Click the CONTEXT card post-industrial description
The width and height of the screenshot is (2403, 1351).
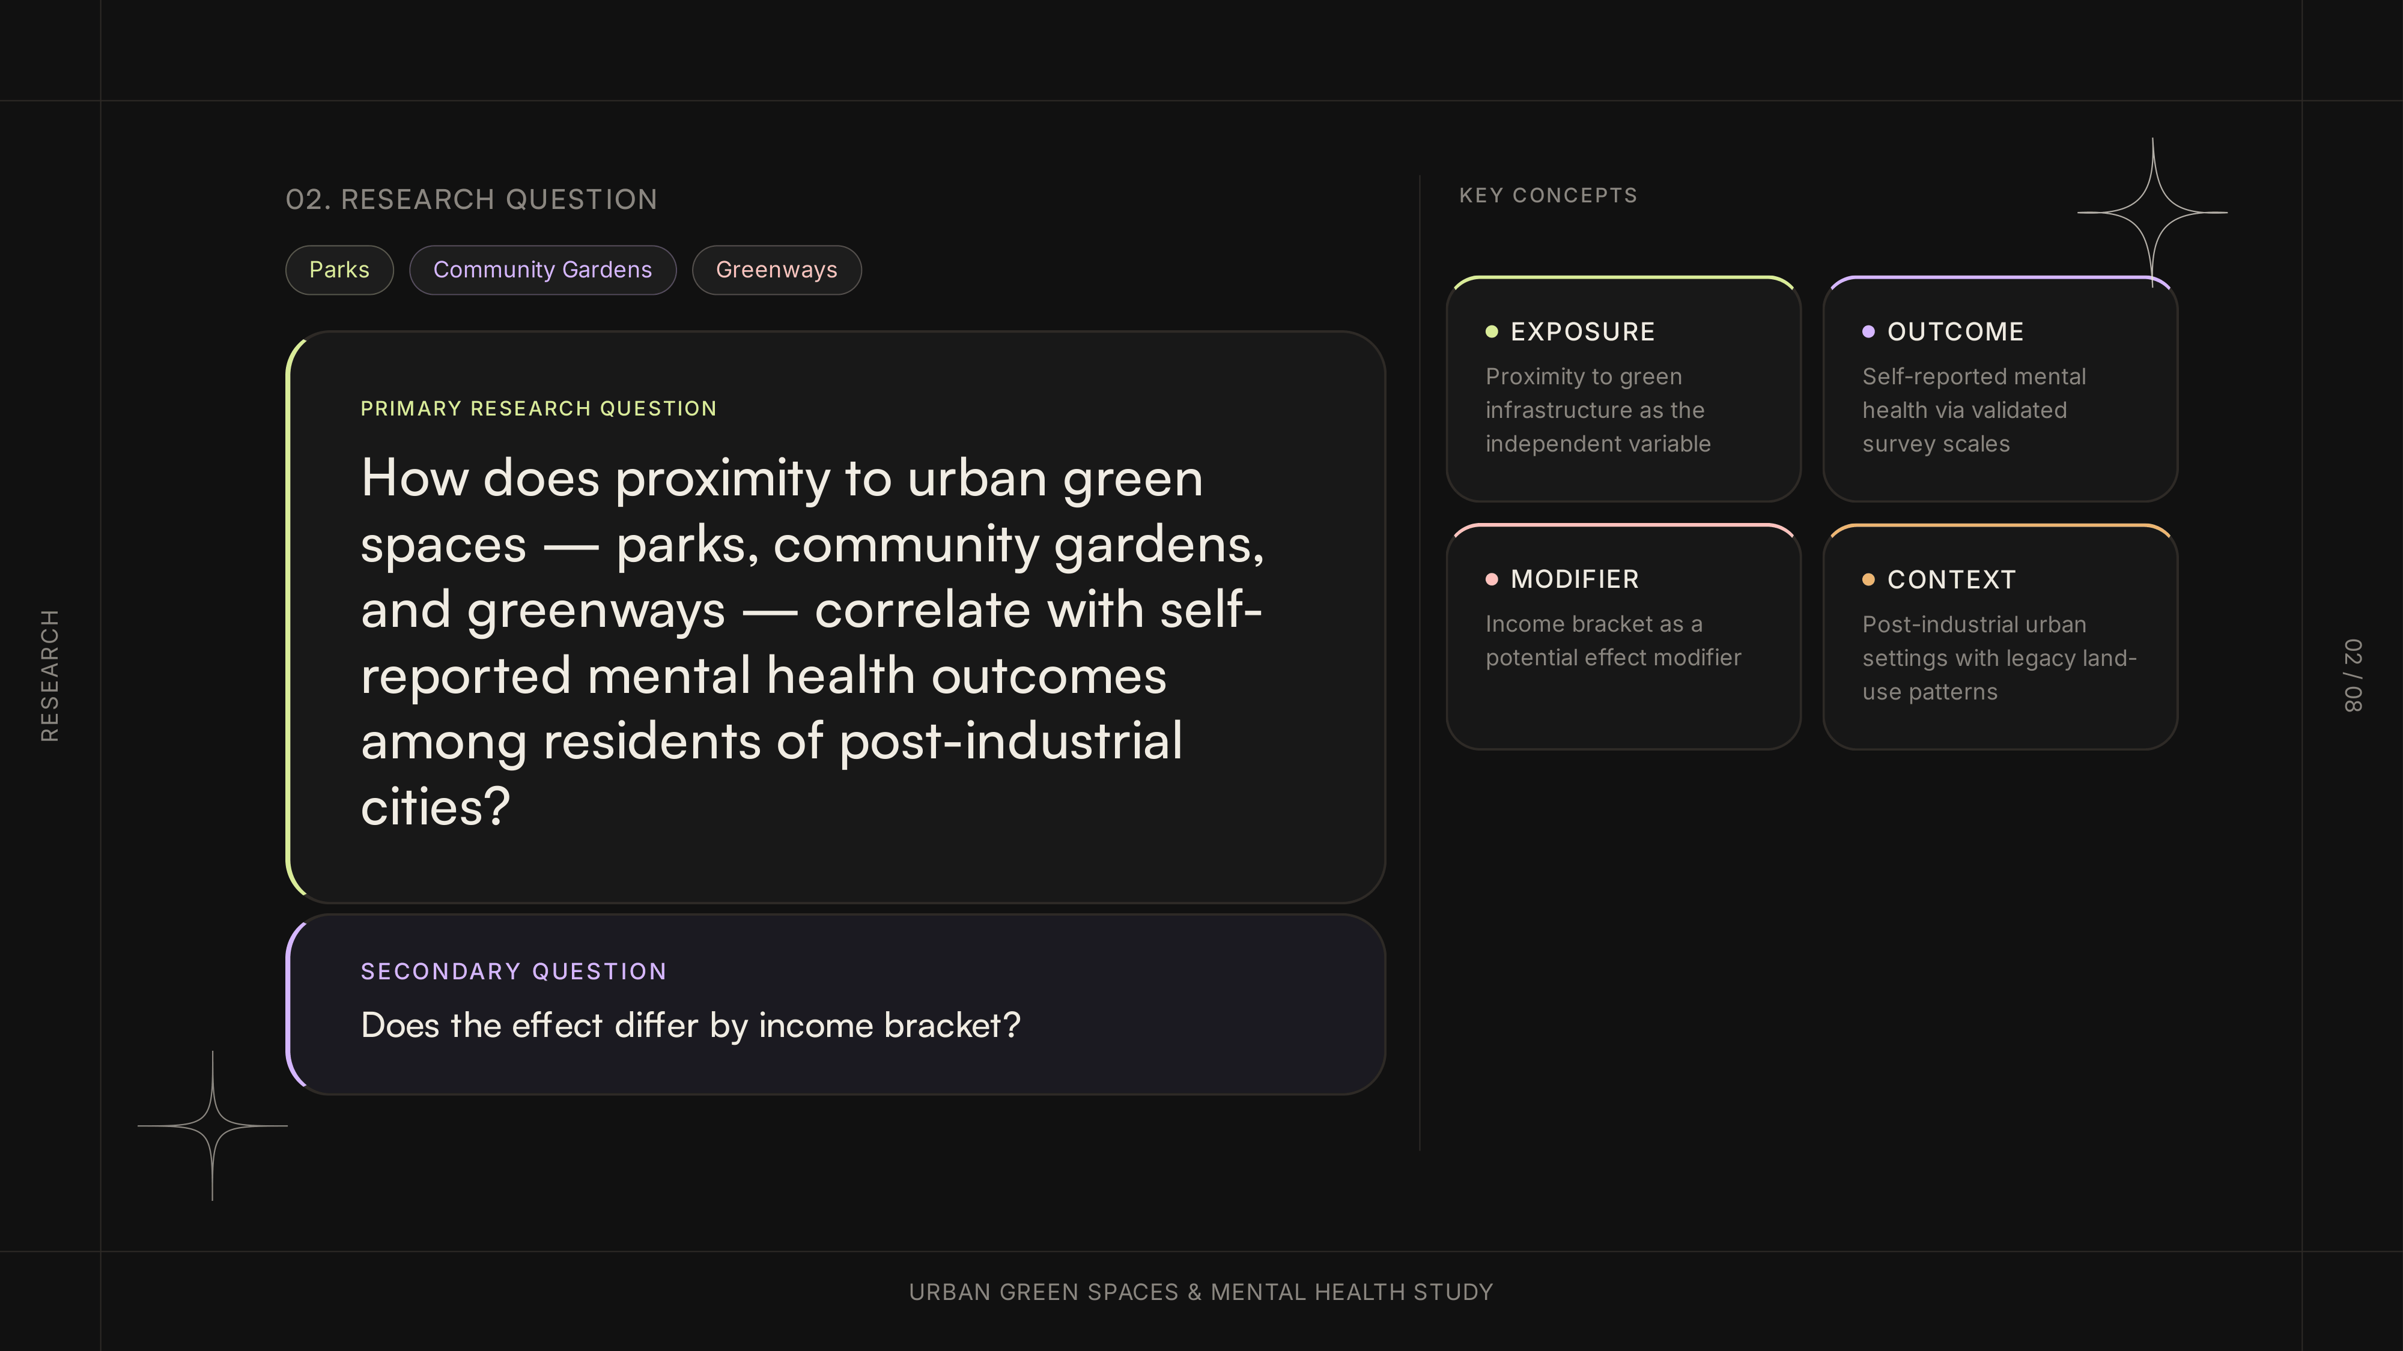point(1999,658)
